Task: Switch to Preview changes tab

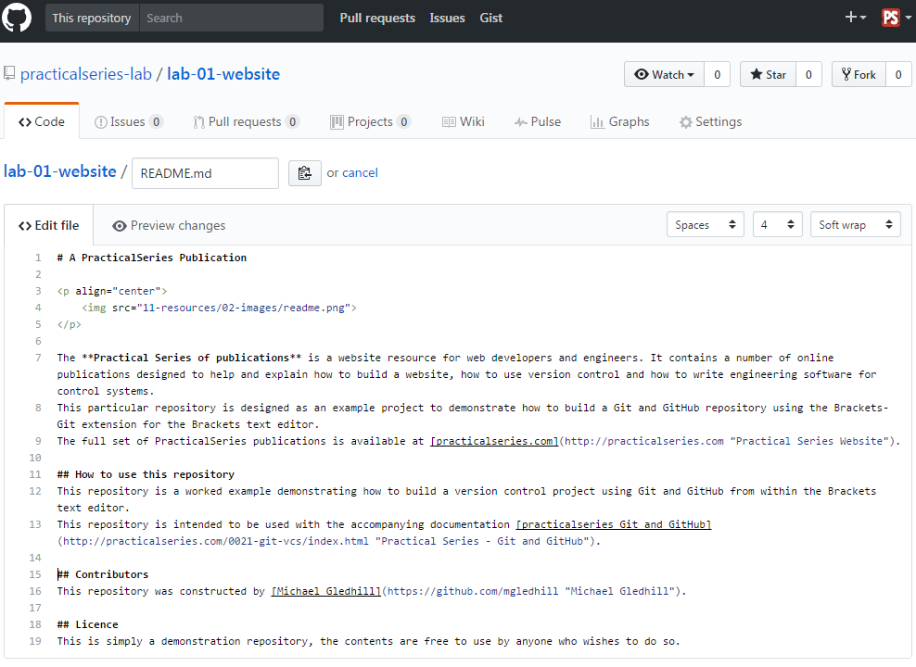Action: [169, 225]
